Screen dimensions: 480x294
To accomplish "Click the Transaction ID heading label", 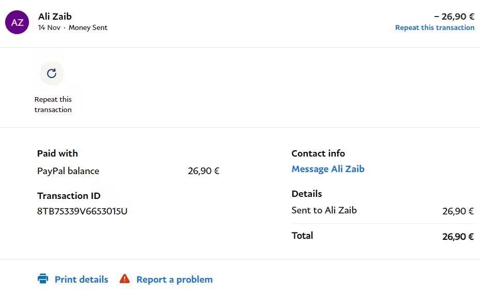I will pyautogui.click(x=69, y=196).
